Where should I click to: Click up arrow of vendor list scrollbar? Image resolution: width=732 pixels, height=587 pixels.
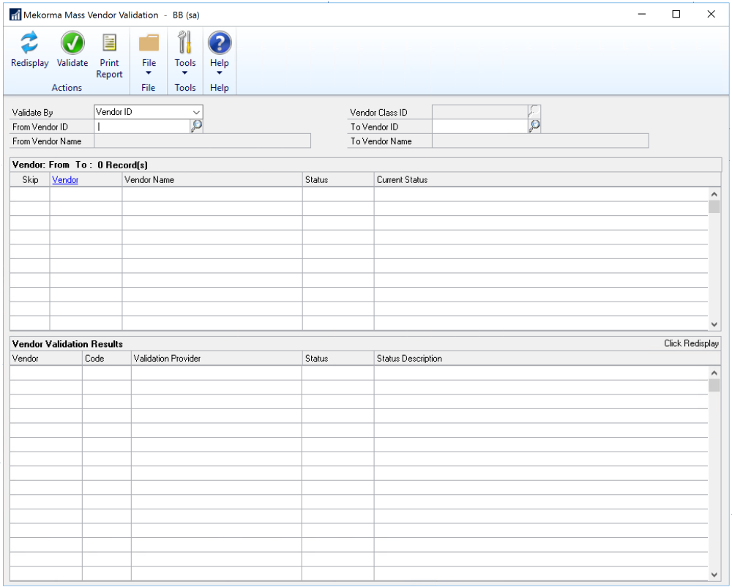pos(714,194)
